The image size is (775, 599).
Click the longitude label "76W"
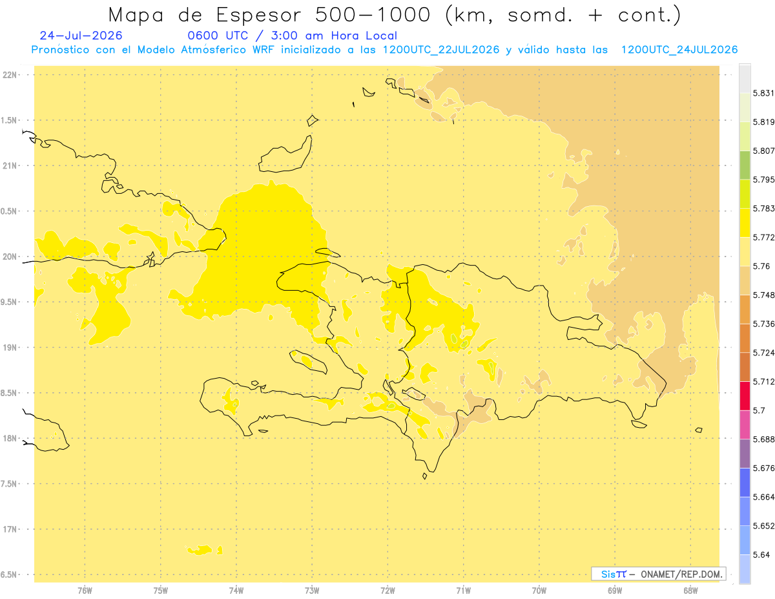pos(85,591)
